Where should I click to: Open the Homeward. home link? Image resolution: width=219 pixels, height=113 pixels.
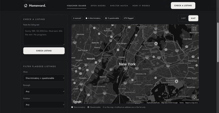pyautogui.click(x=35, y=6)
